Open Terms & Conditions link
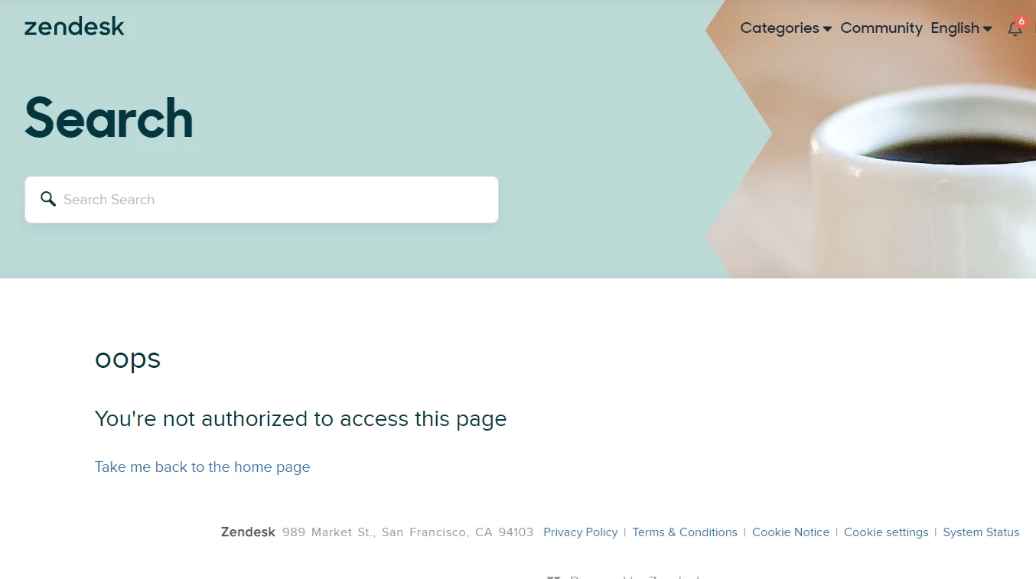The image size is (1036, 579). click(x=685, y=532)
